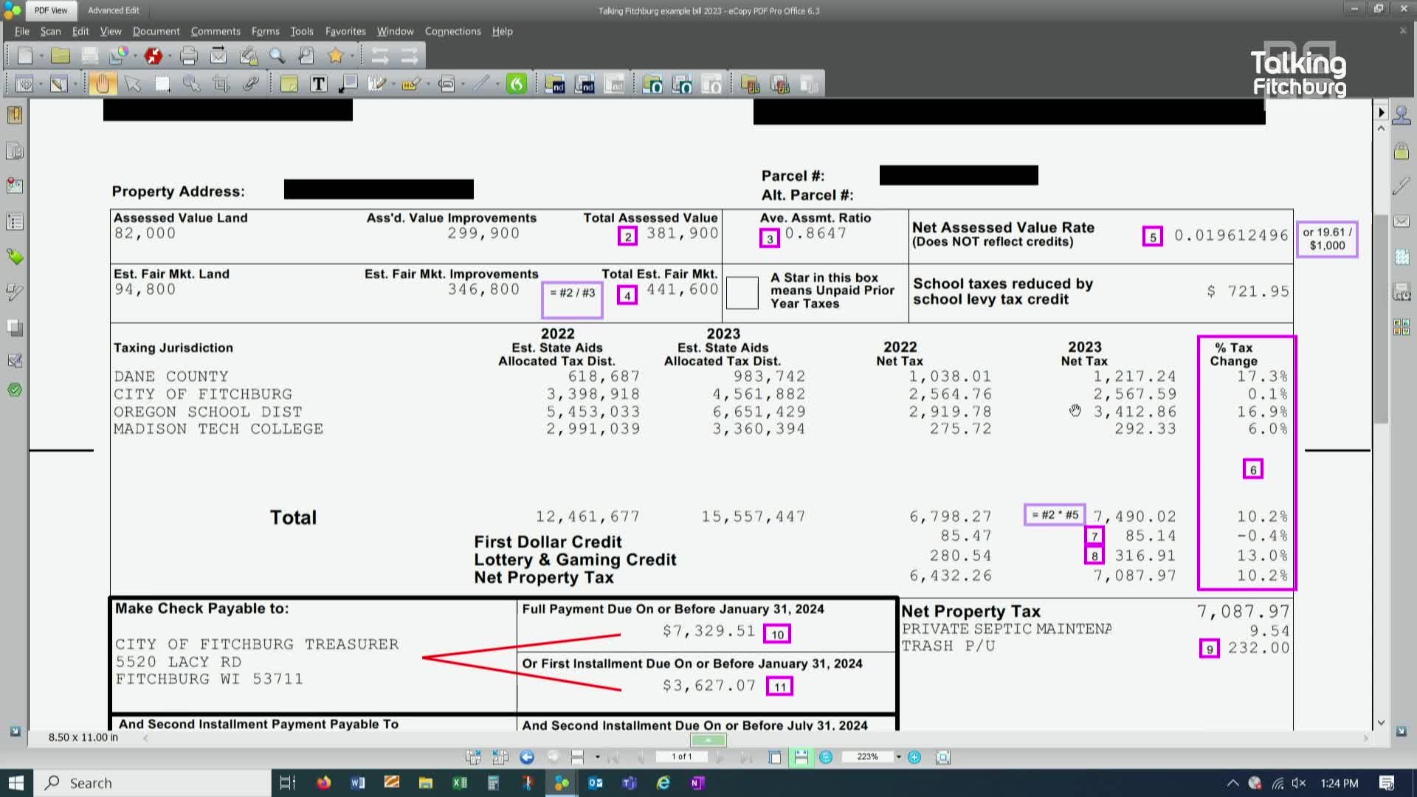Image resolution: width=1417 pixels, height=797 pixels.
Task: Click the page number field
Action: pos(683,756)
